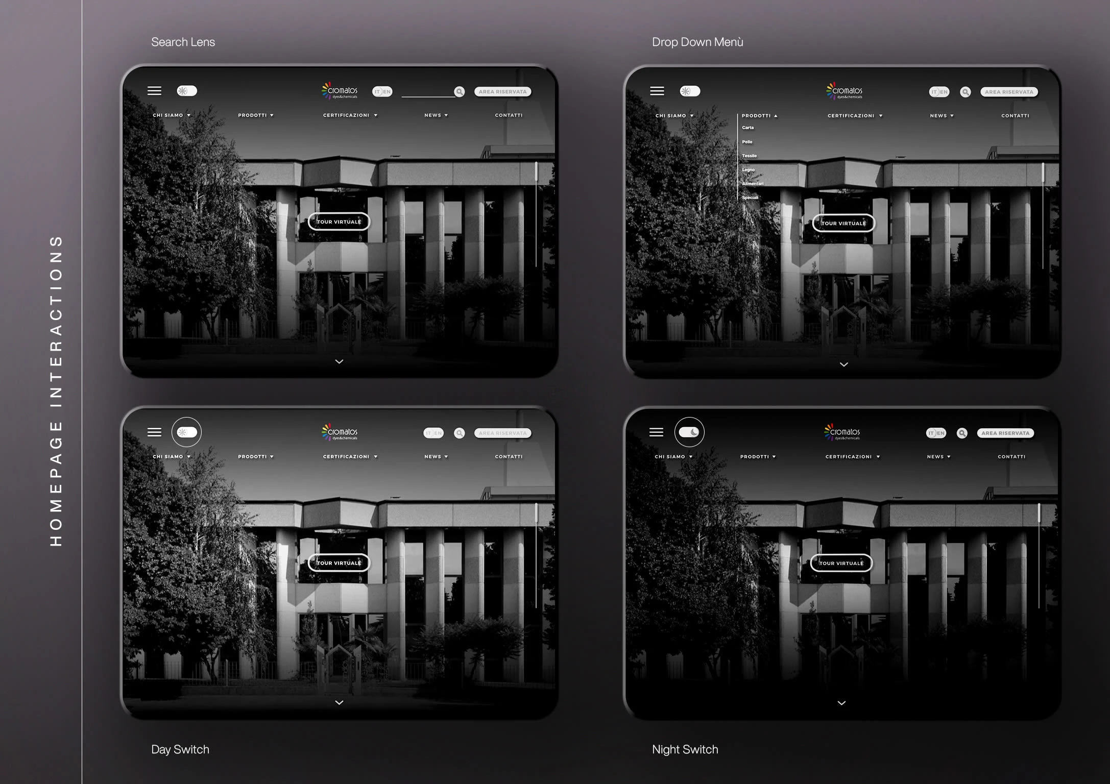
Task: Open hamburger menu in Night Switch mockup
Action: point(656,432)
